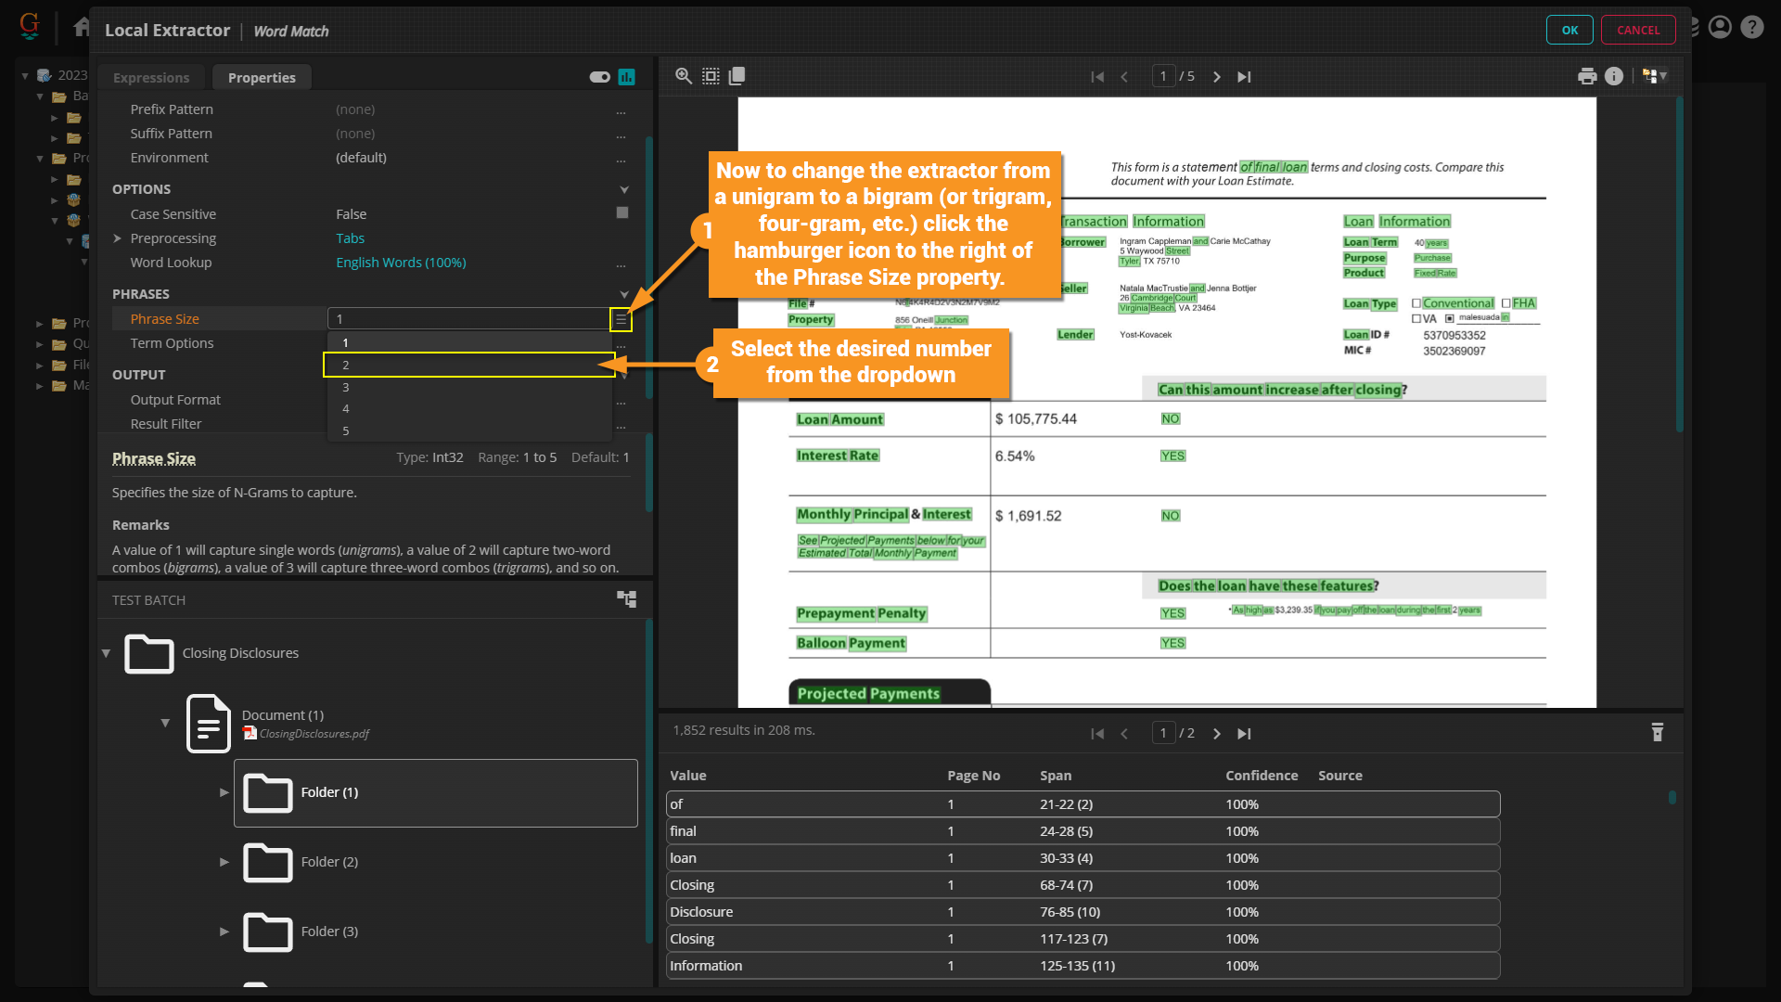The image size is (1781, 1002).
Task: Expand Folder (2) in test batch
Action: click(224, 862)
